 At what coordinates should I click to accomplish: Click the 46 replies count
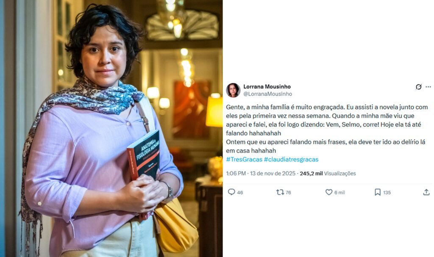(x=240, y=193)
